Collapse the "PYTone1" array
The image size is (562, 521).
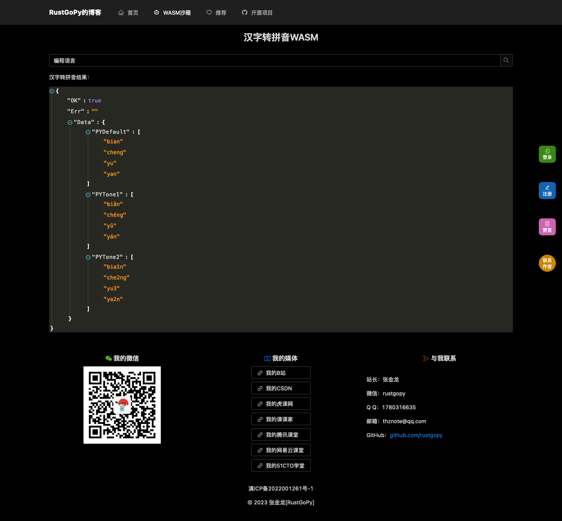[88, 195]
